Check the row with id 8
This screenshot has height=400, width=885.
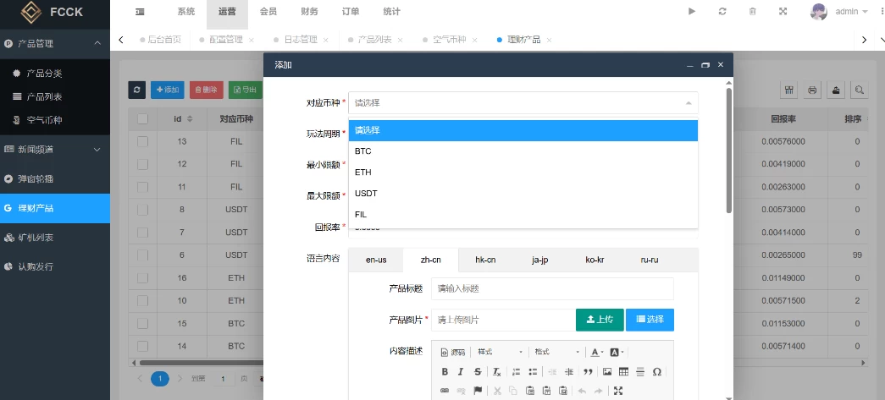coord(143,210)
